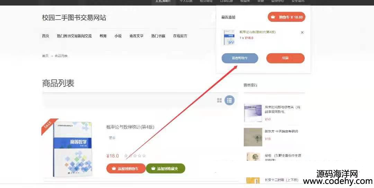Open 热门图书交易新闻交流 menu item
This screenshot has width=374, height=188.
tap(74, 36)
